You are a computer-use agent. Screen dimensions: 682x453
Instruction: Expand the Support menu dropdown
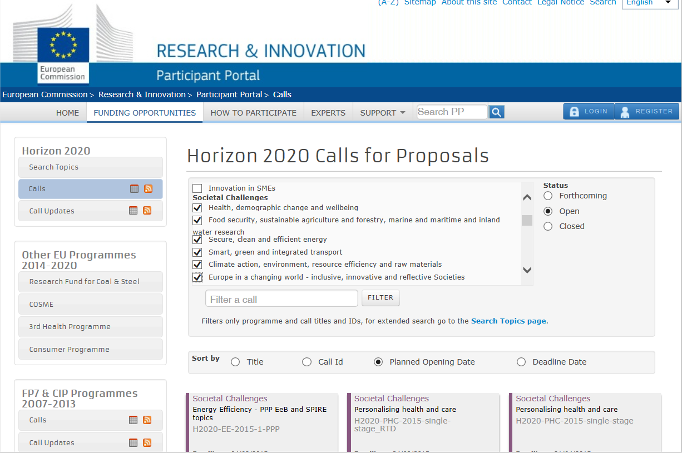[x=383, y=112]
